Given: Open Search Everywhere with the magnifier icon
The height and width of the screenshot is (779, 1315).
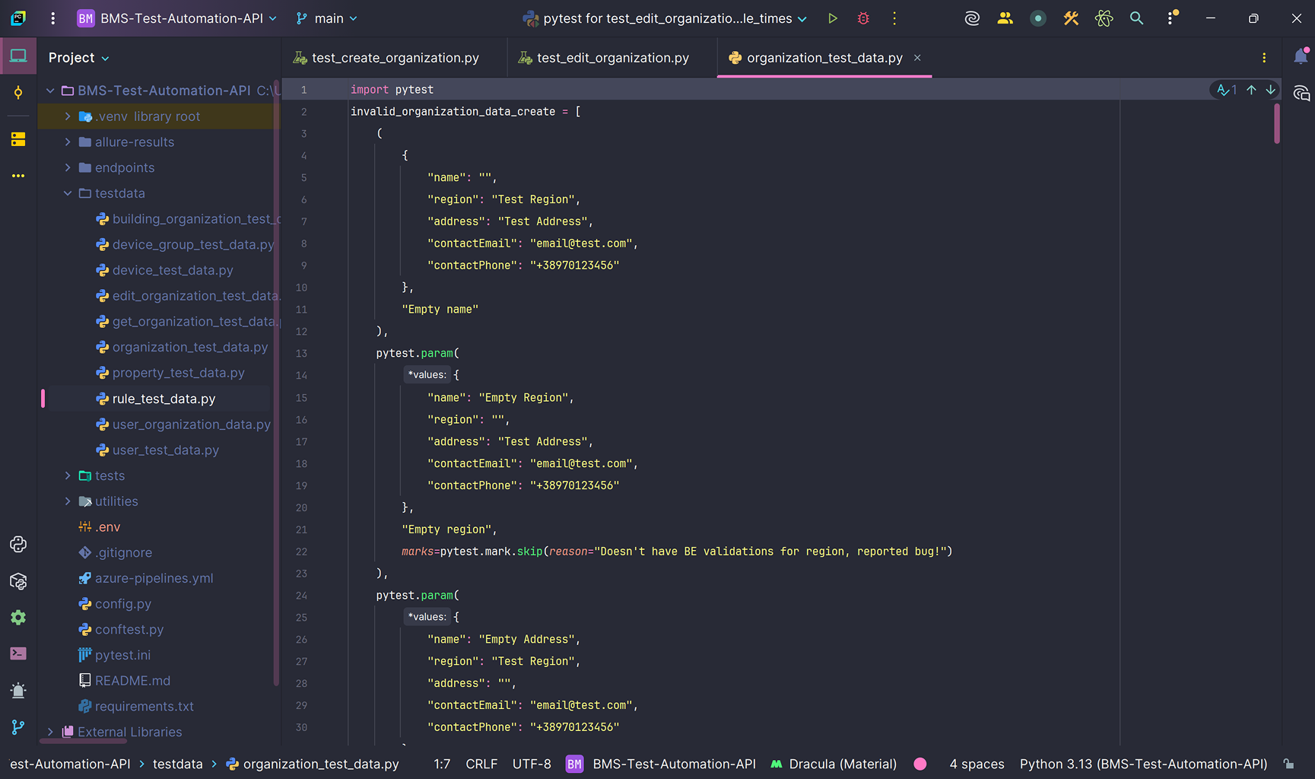Looking at the screenshot, I should pyautogui.click(x=1136, y=17).
